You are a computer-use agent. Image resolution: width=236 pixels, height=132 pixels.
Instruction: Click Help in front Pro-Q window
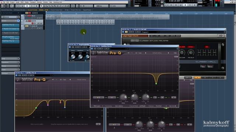[175, 53]
